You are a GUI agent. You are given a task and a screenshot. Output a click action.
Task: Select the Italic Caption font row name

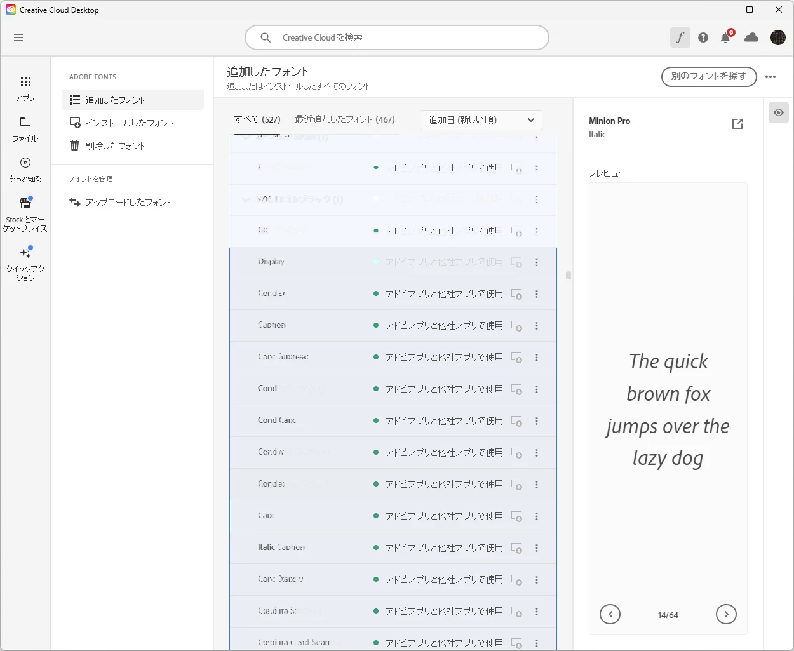281,547
